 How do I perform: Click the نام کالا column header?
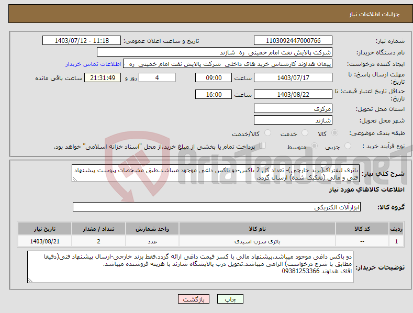tap(257, 229)
